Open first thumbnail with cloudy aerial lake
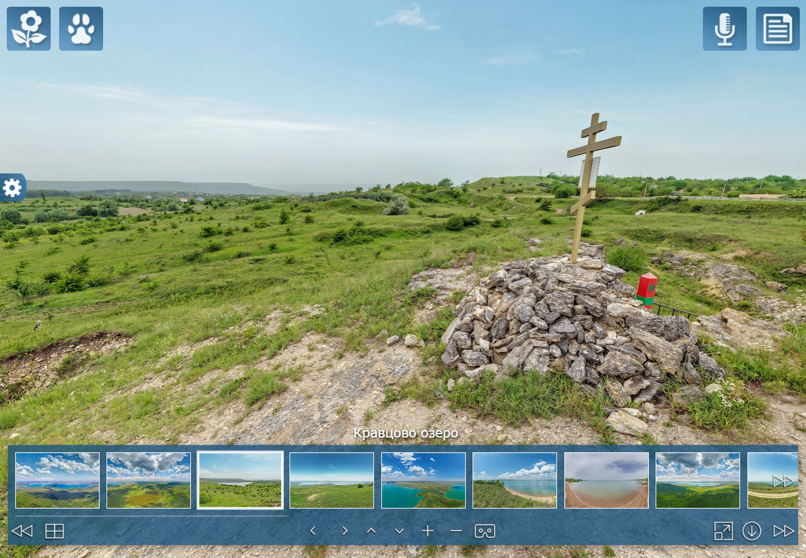806x558 pixels. tap(57, 480)
